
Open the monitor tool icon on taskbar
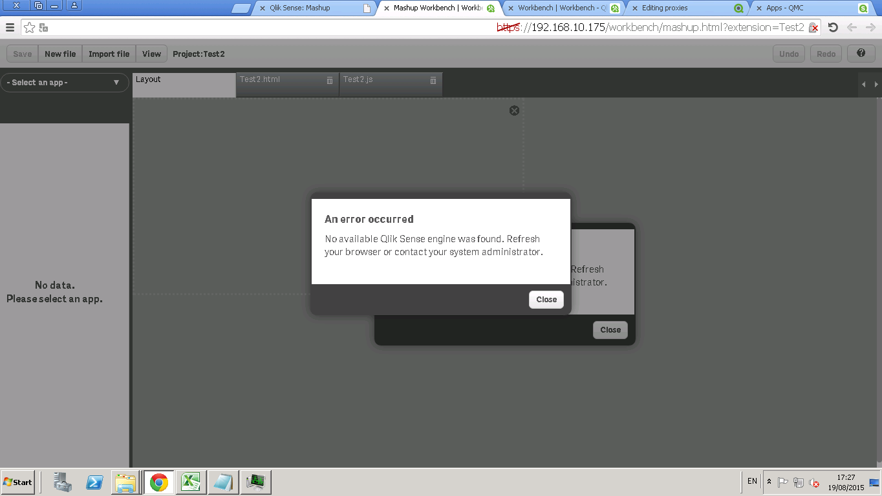[256, 482]
